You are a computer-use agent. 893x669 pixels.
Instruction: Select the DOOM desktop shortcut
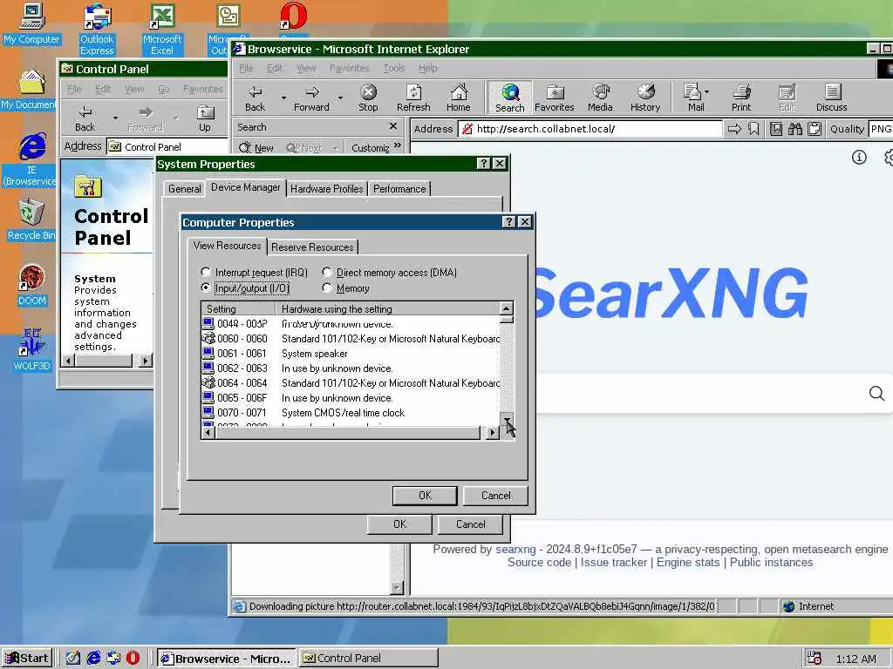point(31,286)
